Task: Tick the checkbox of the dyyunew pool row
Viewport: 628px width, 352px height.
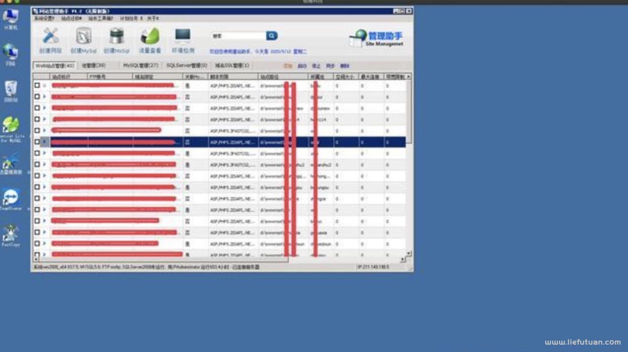Action: [37, 108]
